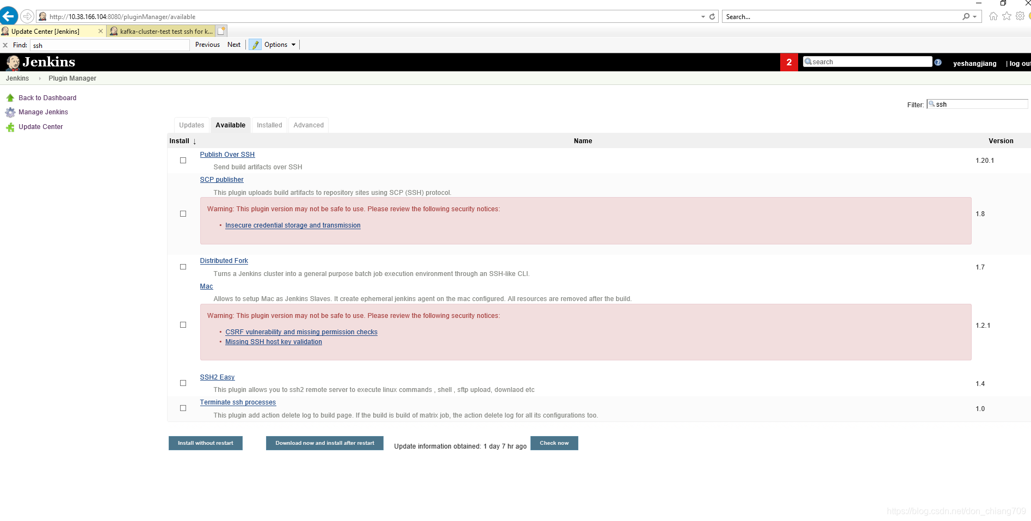1031x521 pixels.
Task: Click the browser search magnifier icon
Action: pos(966,17)
